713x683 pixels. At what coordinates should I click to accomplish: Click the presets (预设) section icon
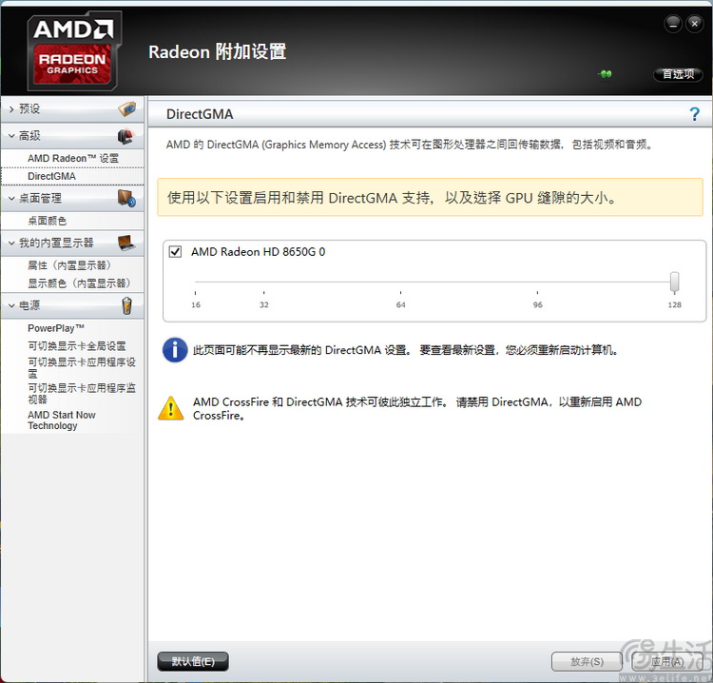click(126, 108)
